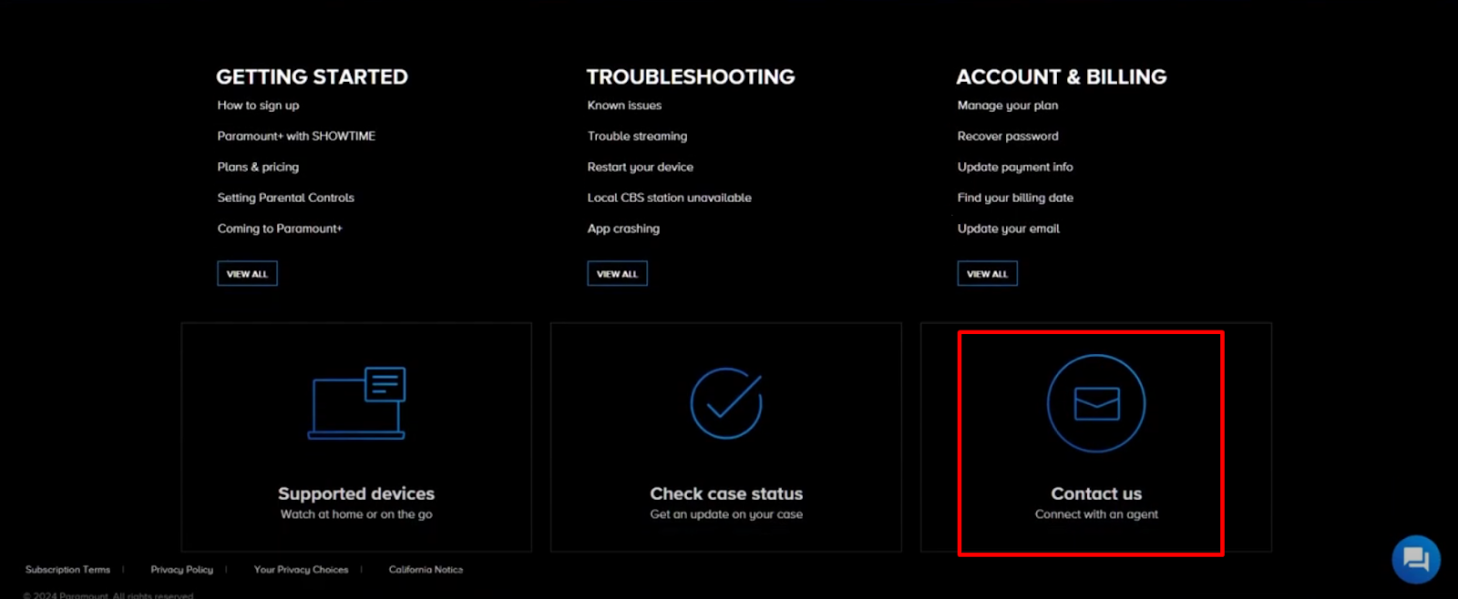This screenshot has width=1458, height=599.
Task: Click the Check case status card title
Action: tap(726, 493)
